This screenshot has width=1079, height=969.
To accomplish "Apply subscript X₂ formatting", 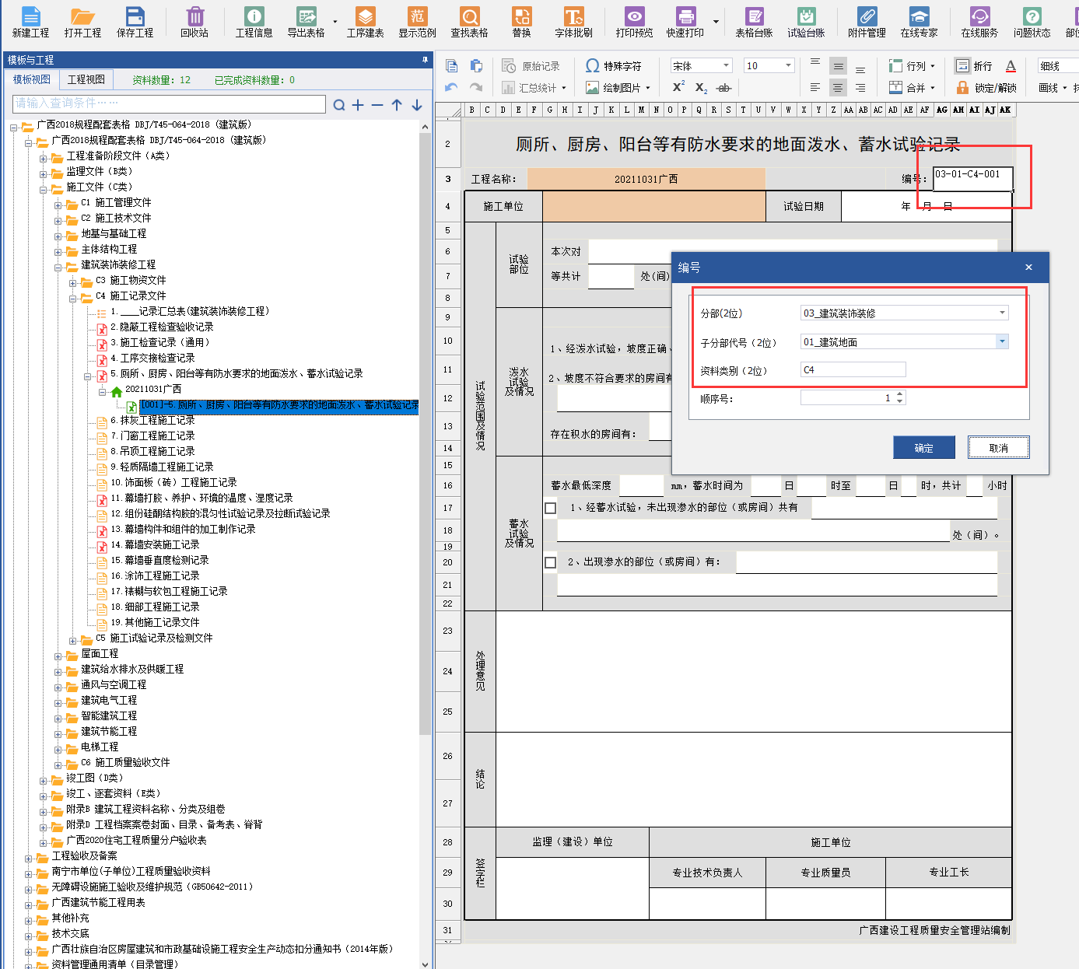I will pos(701,88).
